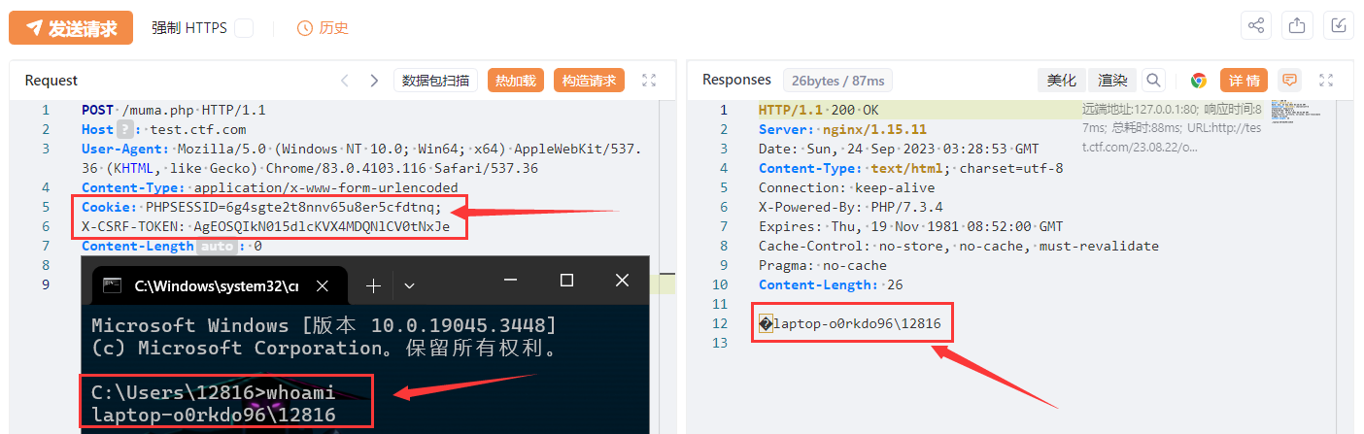Click the Server nginx/1.15.11 response header

842,129
